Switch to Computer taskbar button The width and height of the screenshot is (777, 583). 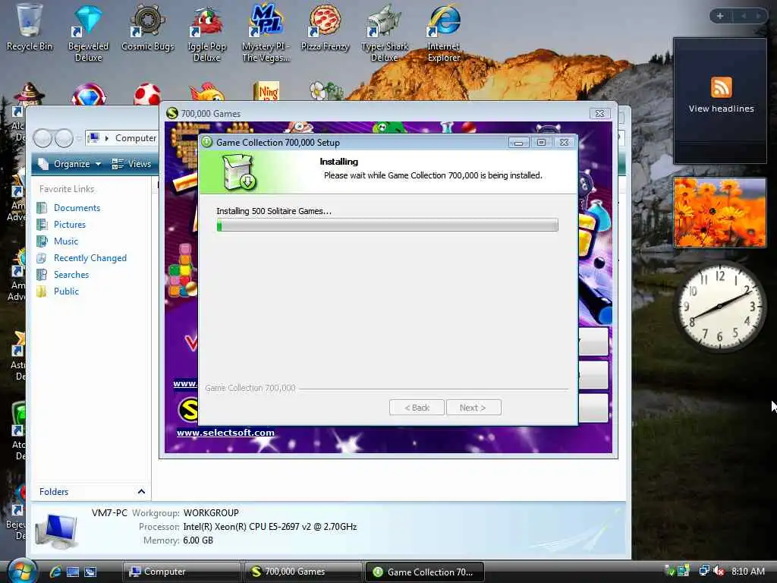[x=181, y=572]
